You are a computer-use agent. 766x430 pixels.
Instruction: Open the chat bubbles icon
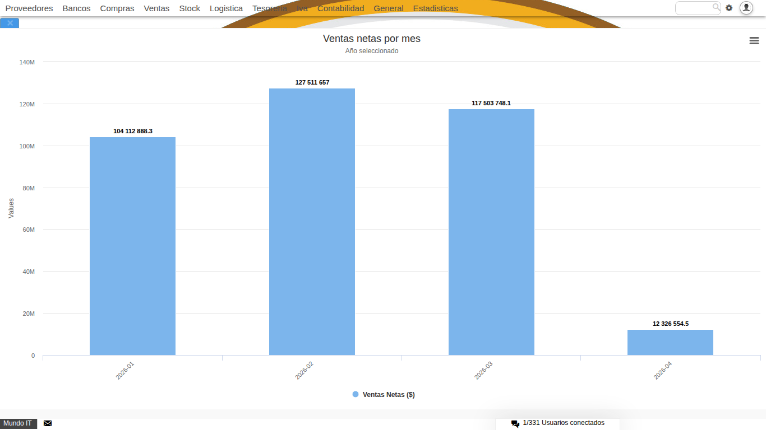pos(515,424)
